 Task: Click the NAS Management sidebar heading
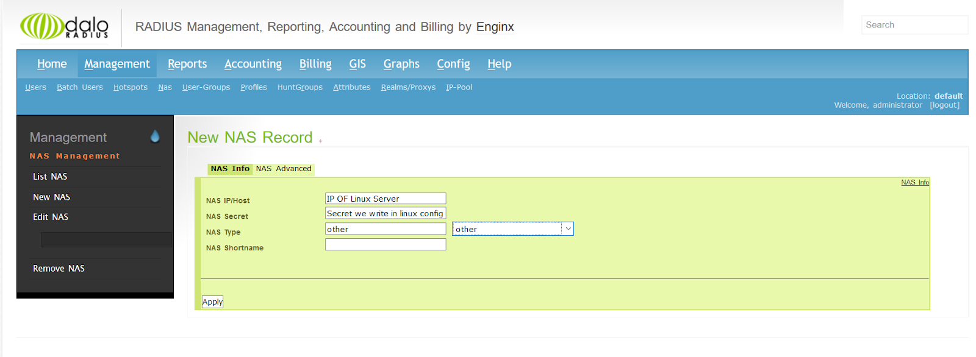pyautogui.click(x=74, y=156)
